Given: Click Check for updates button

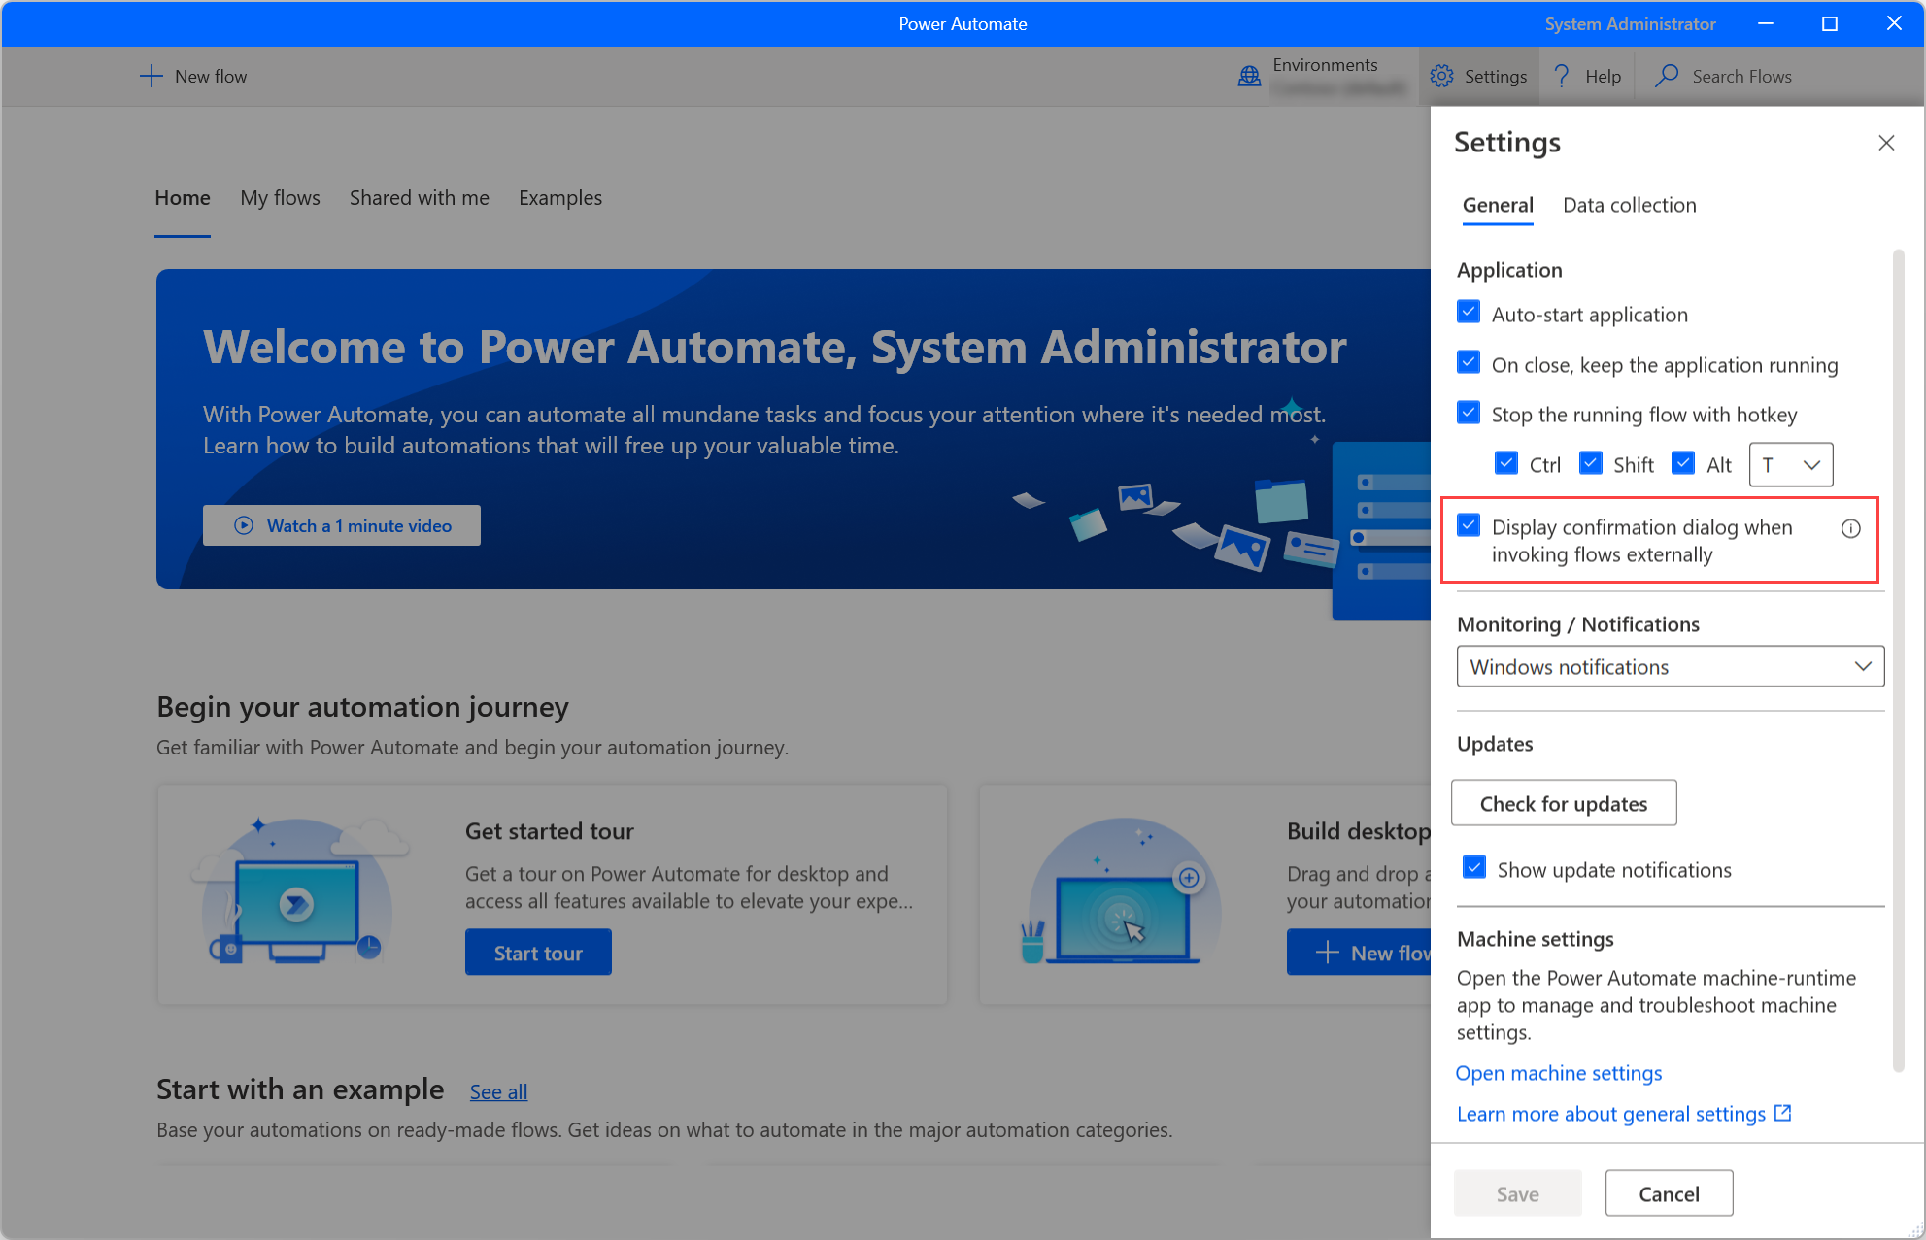Looking at the screenshot, I should click(x=1566, y=804).
